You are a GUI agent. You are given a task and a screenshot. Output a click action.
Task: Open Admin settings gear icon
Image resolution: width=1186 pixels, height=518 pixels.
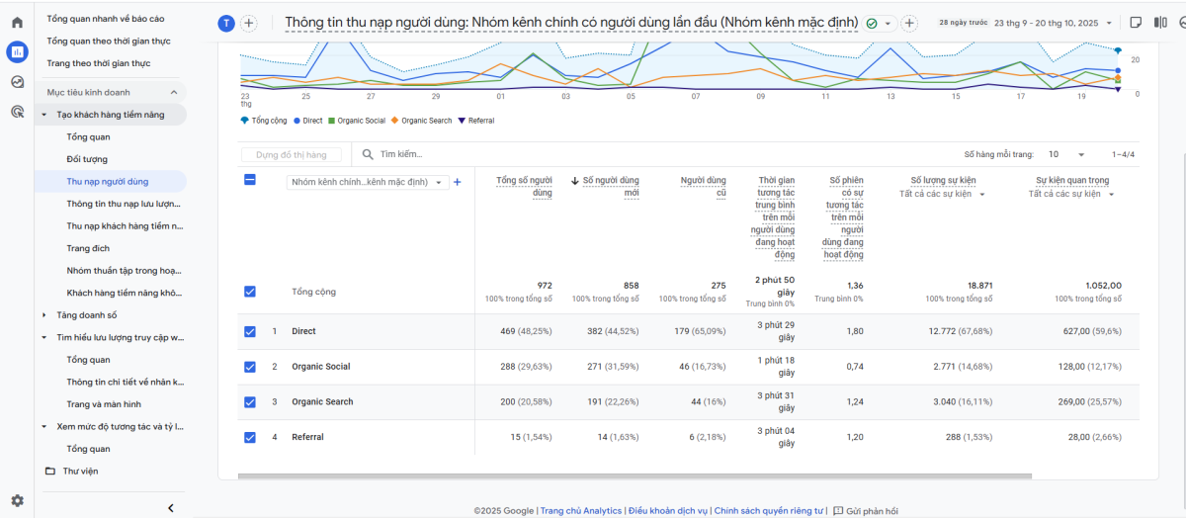tap(17, 501)
